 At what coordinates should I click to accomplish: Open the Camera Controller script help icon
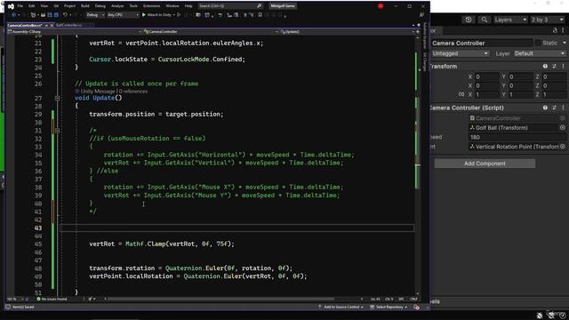point(545,108)
